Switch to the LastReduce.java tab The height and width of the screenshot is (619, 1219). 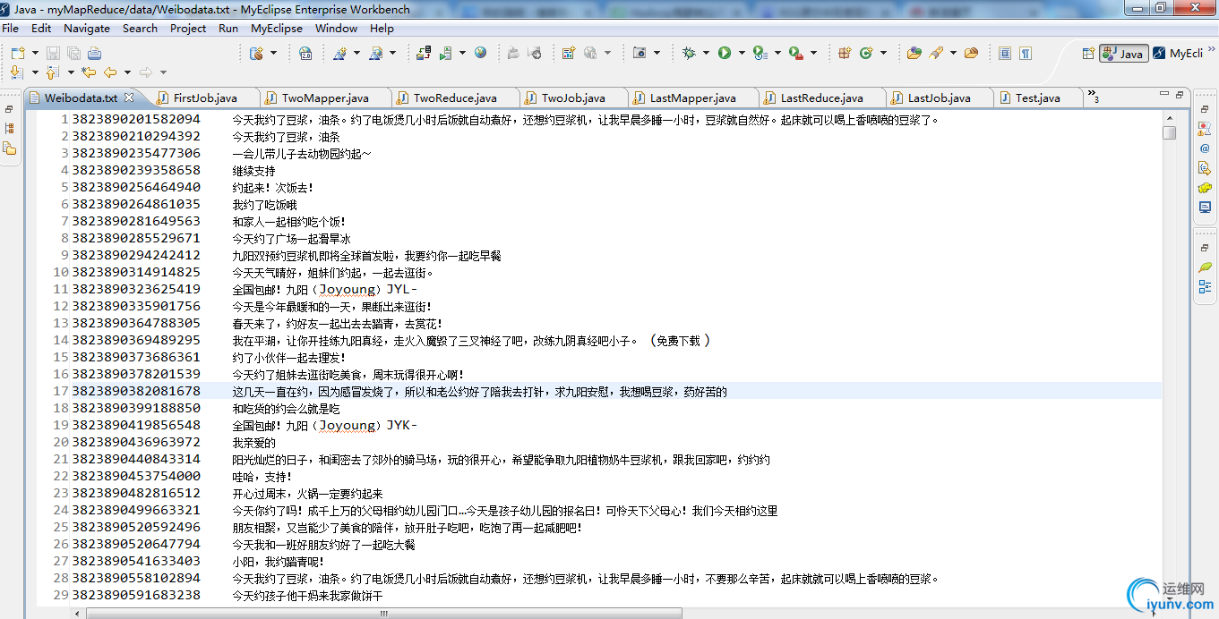[822, 98]
